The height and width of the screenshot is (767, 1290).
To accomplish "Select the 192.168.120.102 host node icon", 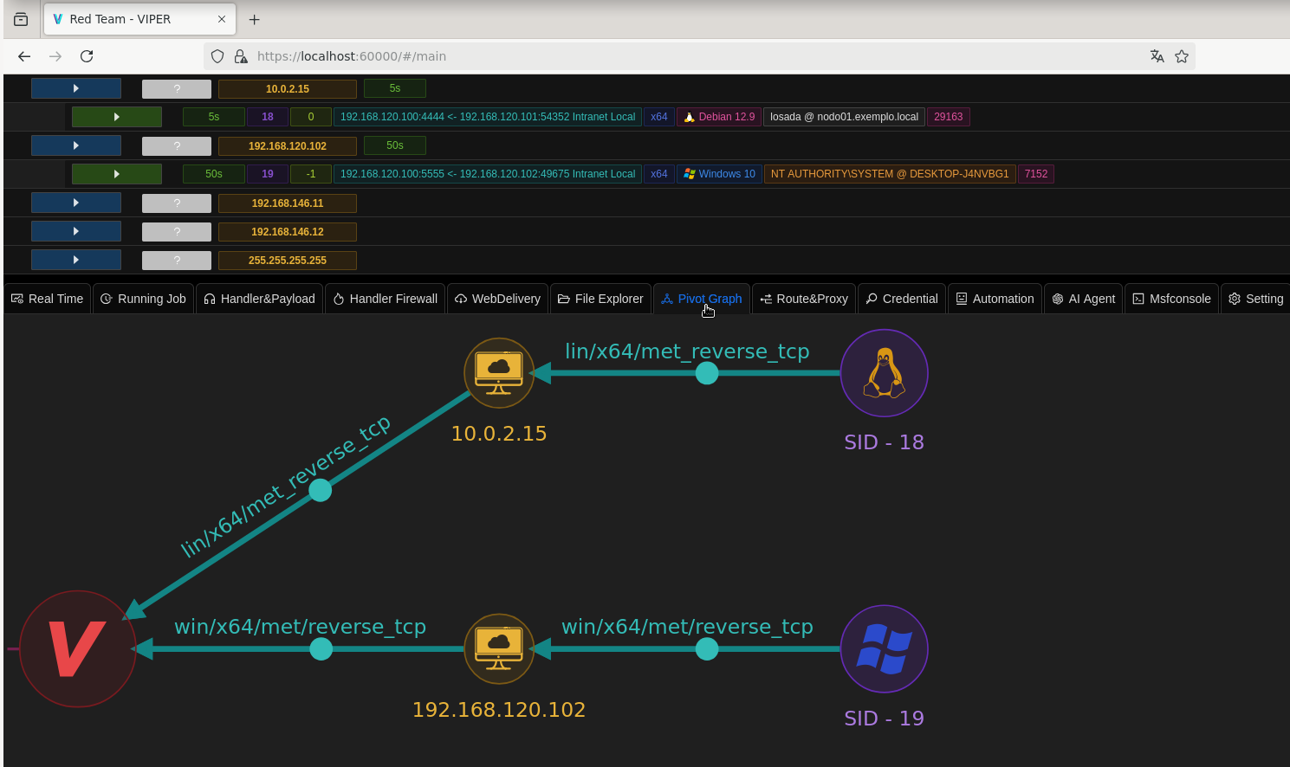I will (x=499, y=648).
